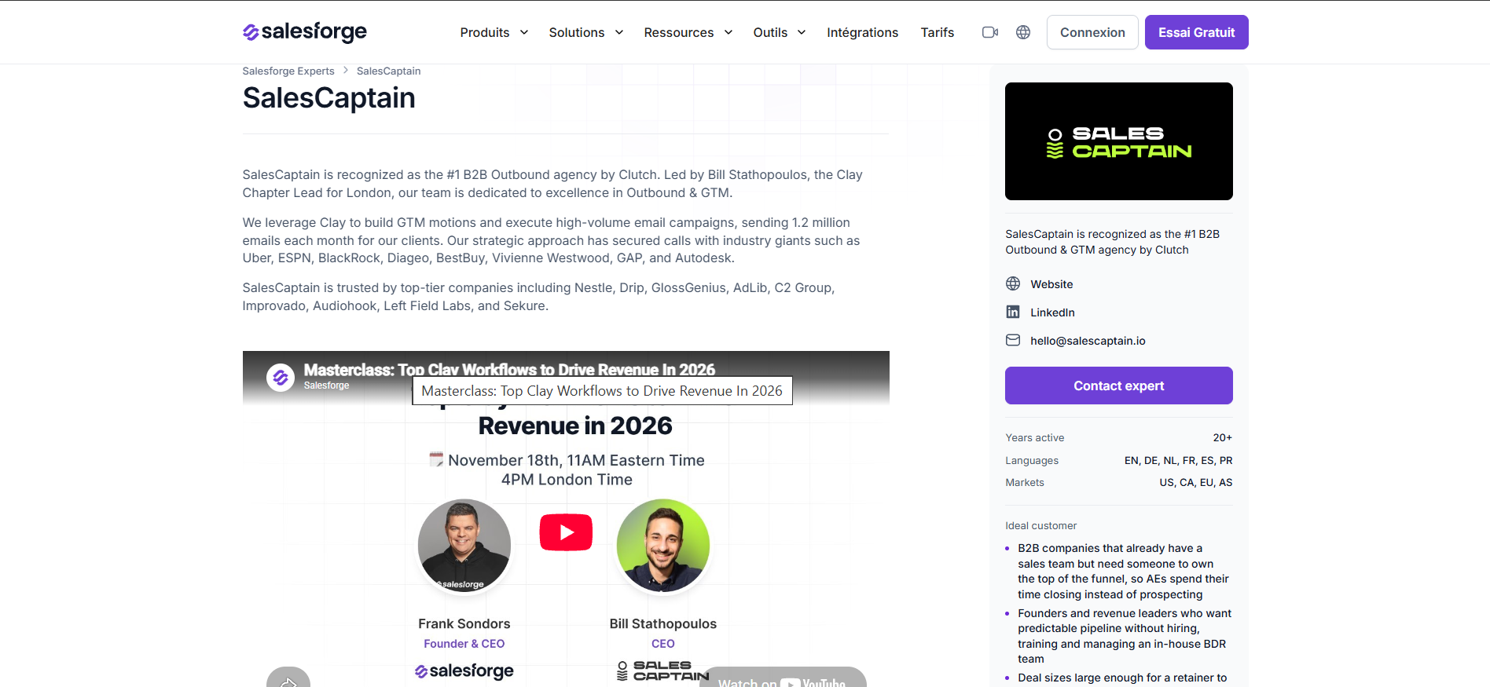This screenshot has width=1490, height=687.
Task: Click the Contact expert button
Action: 1119,386
